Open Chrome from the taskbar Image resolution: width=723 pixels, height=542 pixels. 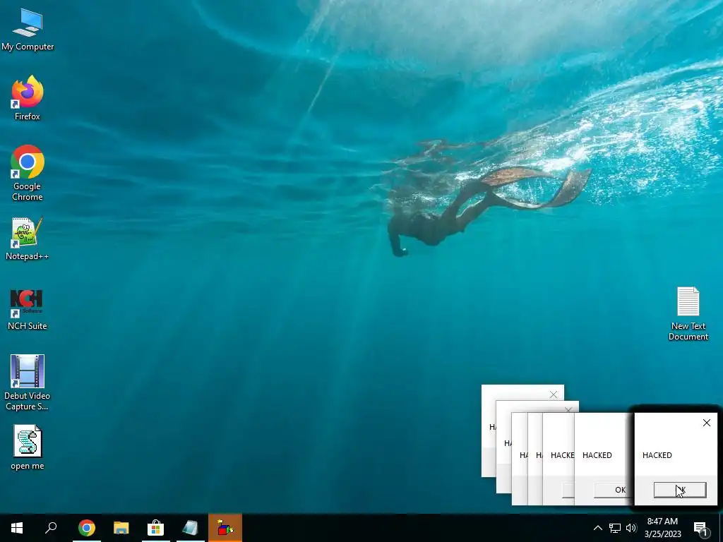(x=86, y=528)
